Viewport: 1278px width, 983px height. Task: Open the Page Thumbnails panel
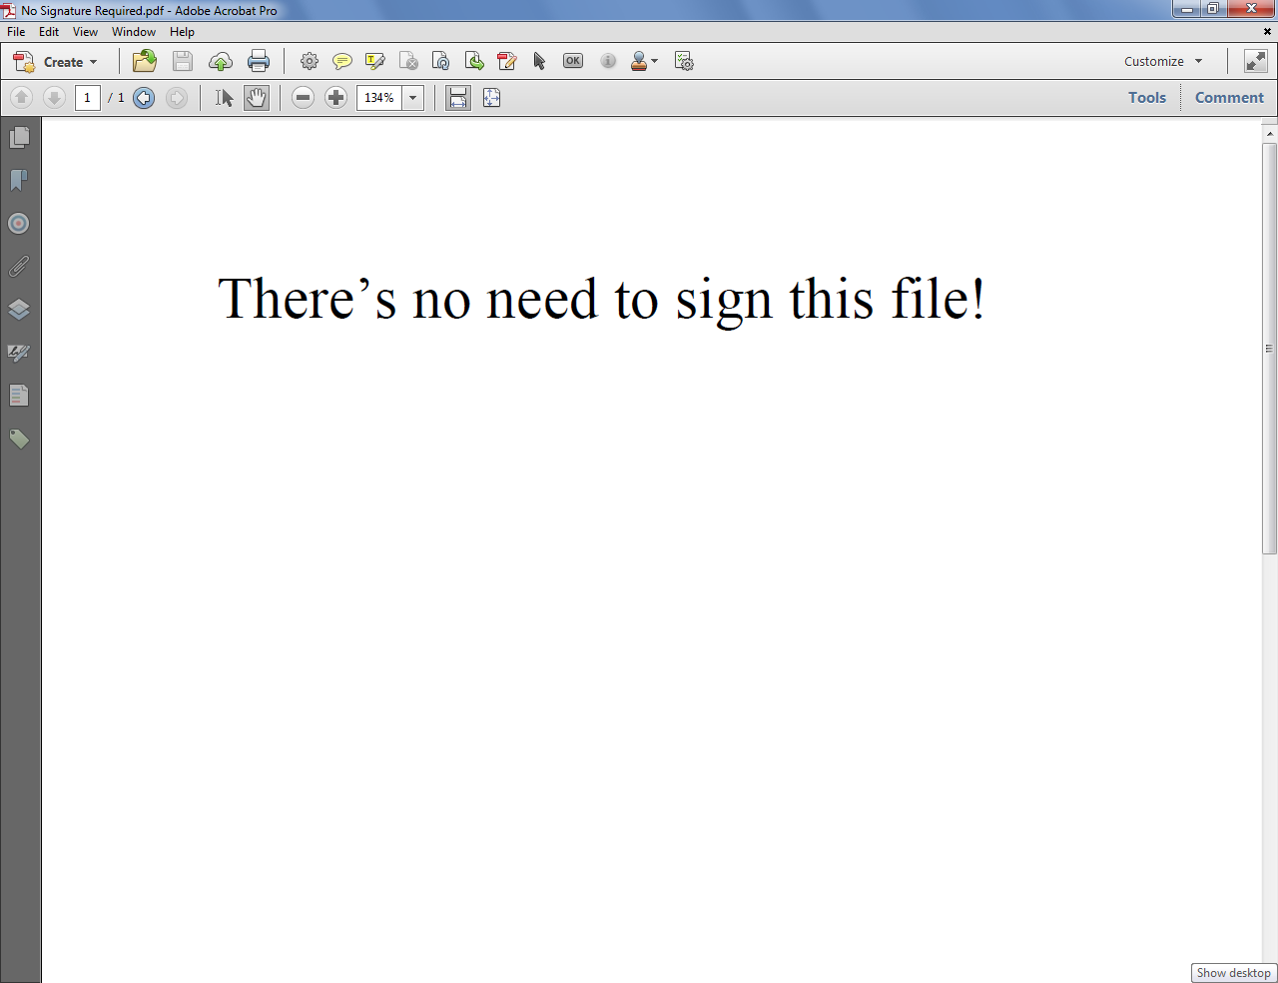pyautogui.click(x=18, y=137)
